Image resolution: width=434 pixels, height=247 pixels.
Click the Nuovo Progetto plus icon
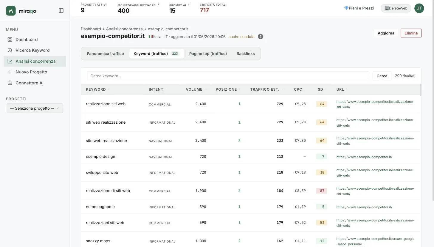10,72
